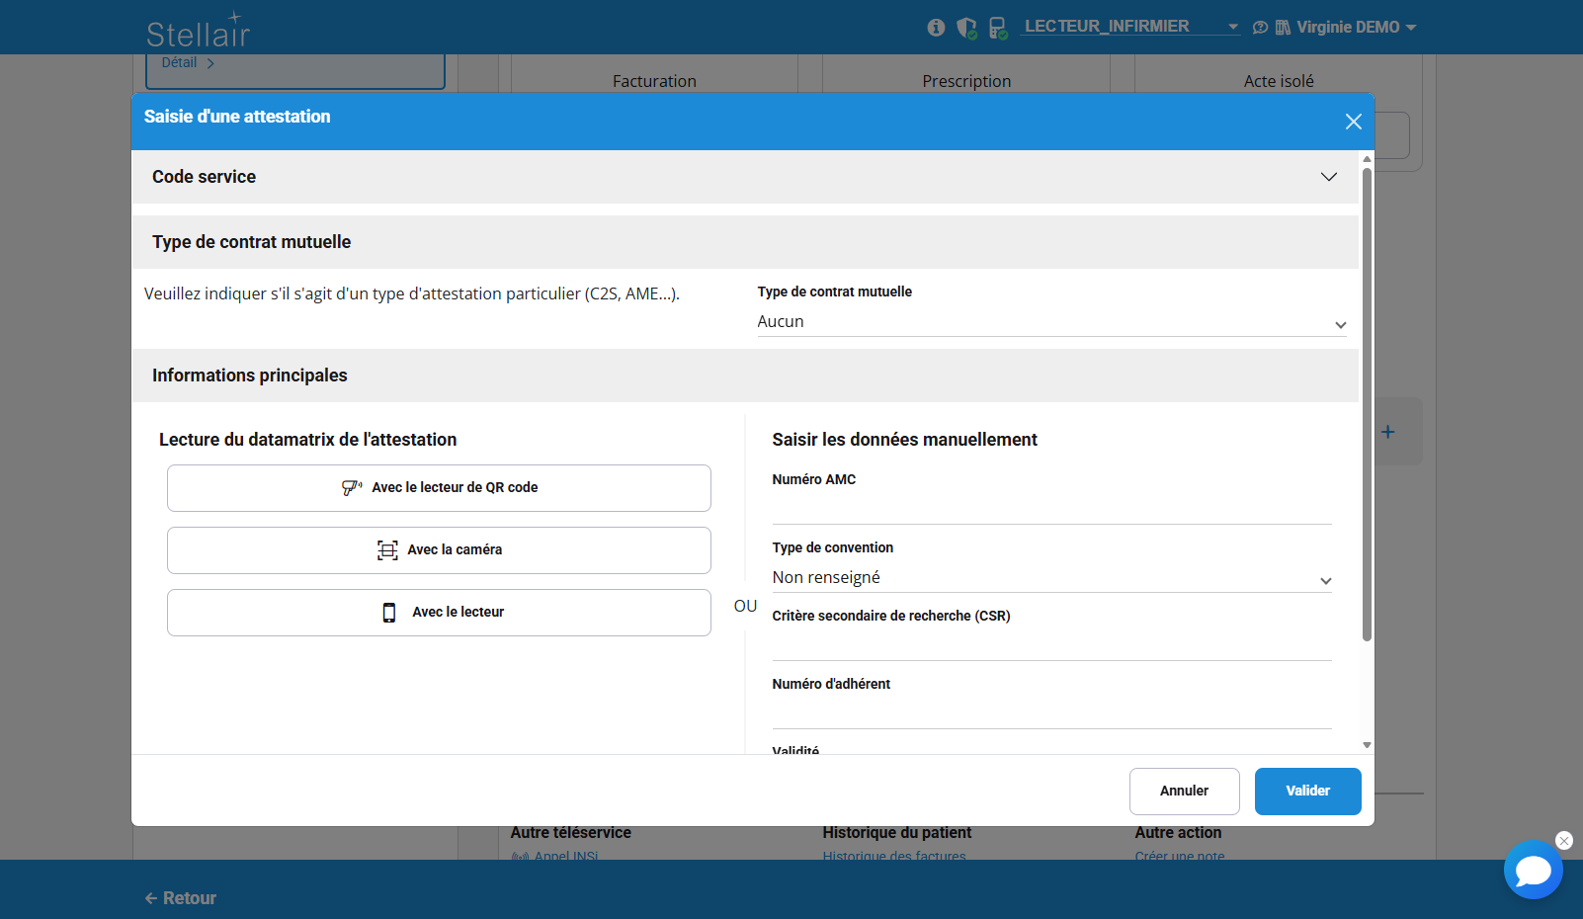Switch to the Acte isolé tab behind the dialog
This screenshot has height=919, width=1583.
tap(1279, 81)
